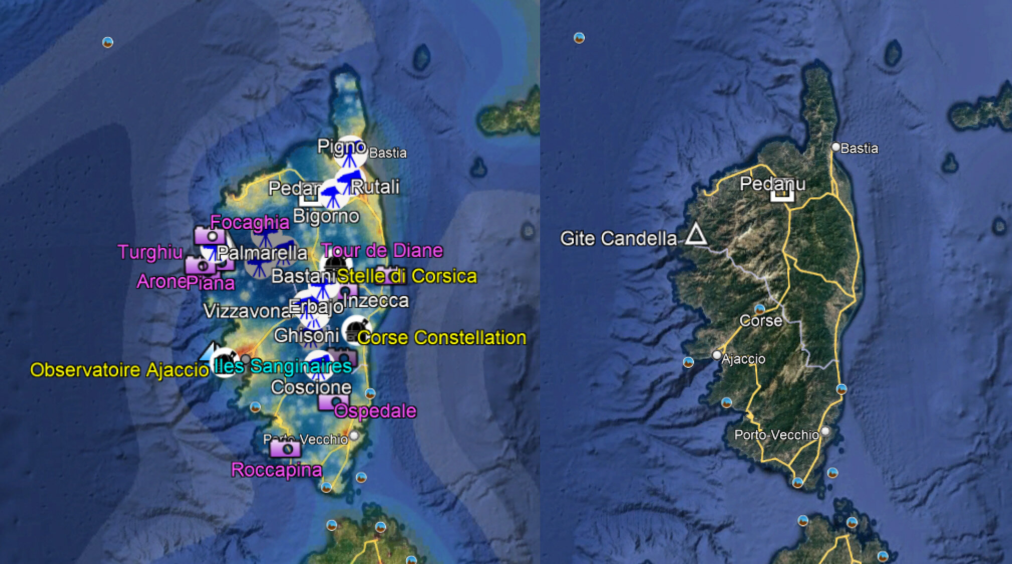Click the Gite Candella triangle marker

695,235
